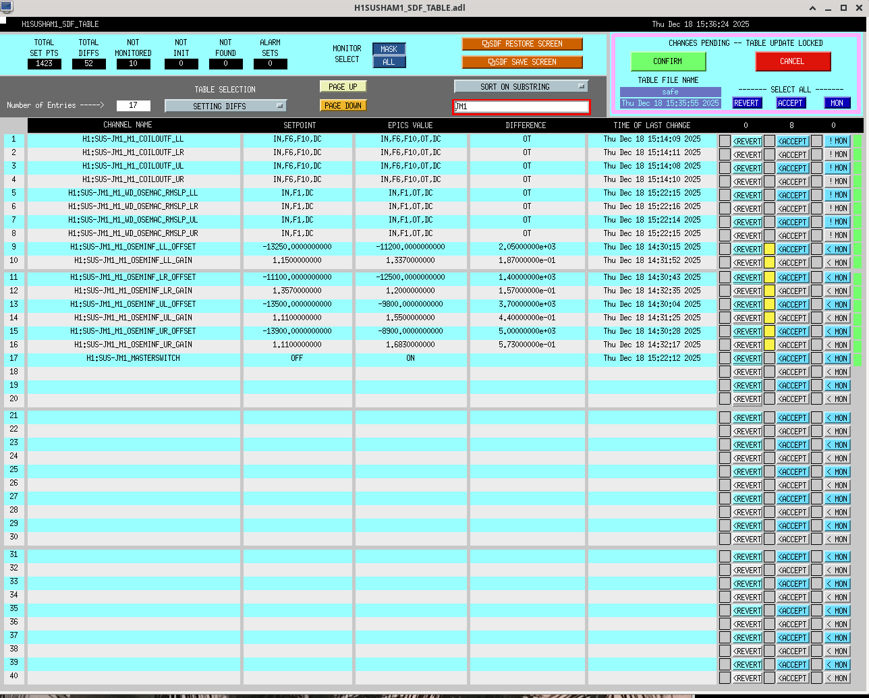Select ALL under Monitor Select
Viewport: 869px width, 698px height.
[389, 62]
